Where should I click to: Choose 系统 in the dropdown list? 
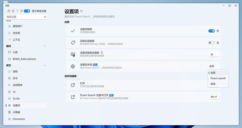[218, 84]
